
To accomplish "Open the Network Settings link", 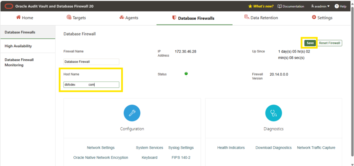I will [101, 148].
